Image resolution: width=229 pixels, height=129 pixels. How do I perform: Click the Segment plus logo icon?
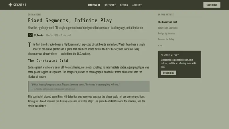10,5
